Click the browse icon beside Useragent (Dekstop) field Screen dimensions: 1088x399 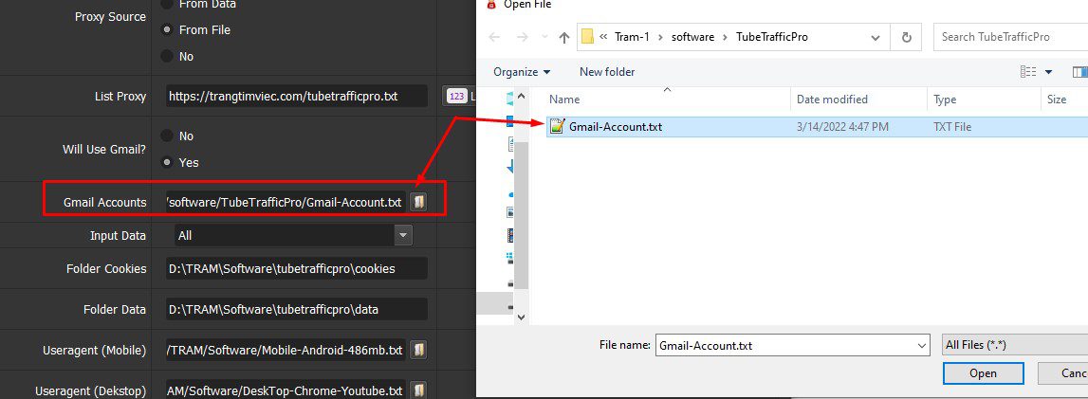(x=418, y=390)
